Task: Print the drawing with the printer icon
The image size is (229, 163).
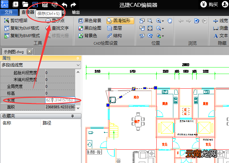Action: pos(55,5)
